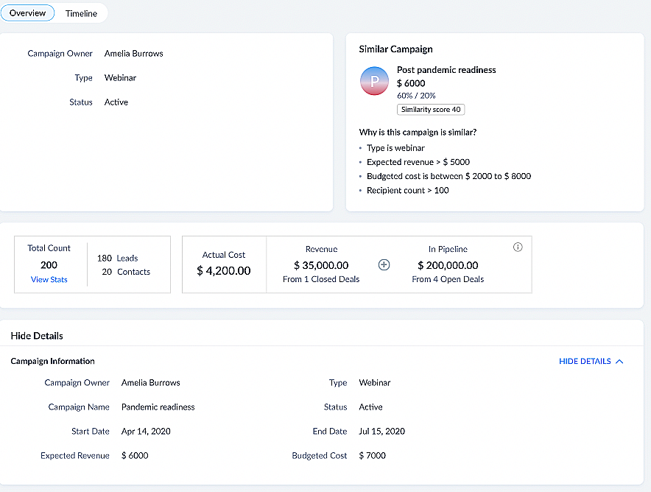This screenshot has height=492, width=651.
Task: Click the $ 200,000.00 In Pipeline amount
Action: (x=448, y=265)
